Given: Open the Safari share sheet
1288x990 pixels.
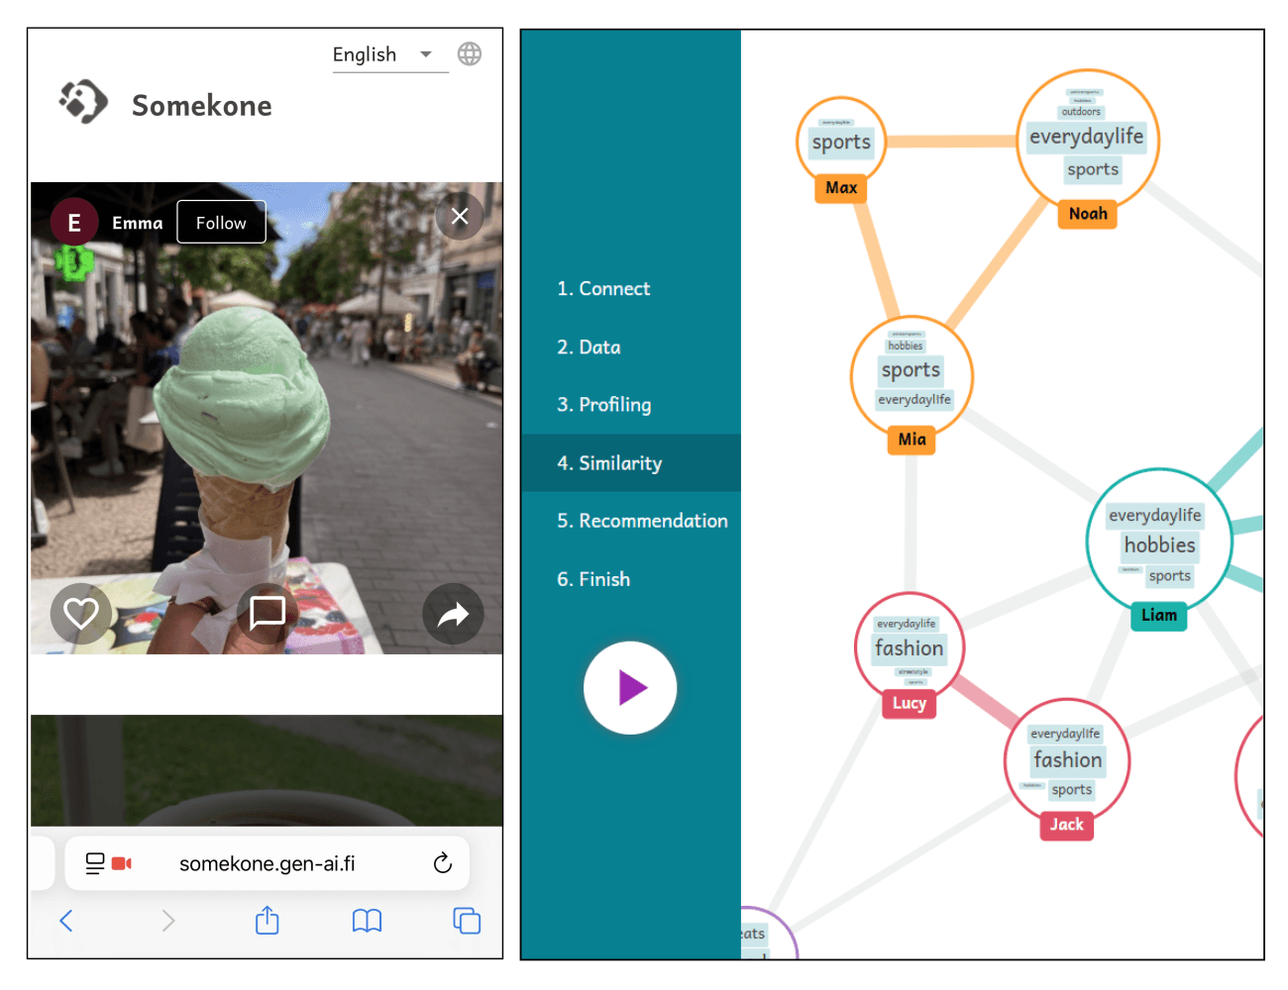Looking at the screenshot, I should (266, 921).
